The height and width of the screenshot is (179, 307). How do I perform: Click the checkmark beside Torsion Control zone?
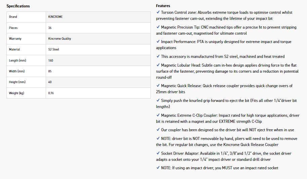(x=158, y=12)
